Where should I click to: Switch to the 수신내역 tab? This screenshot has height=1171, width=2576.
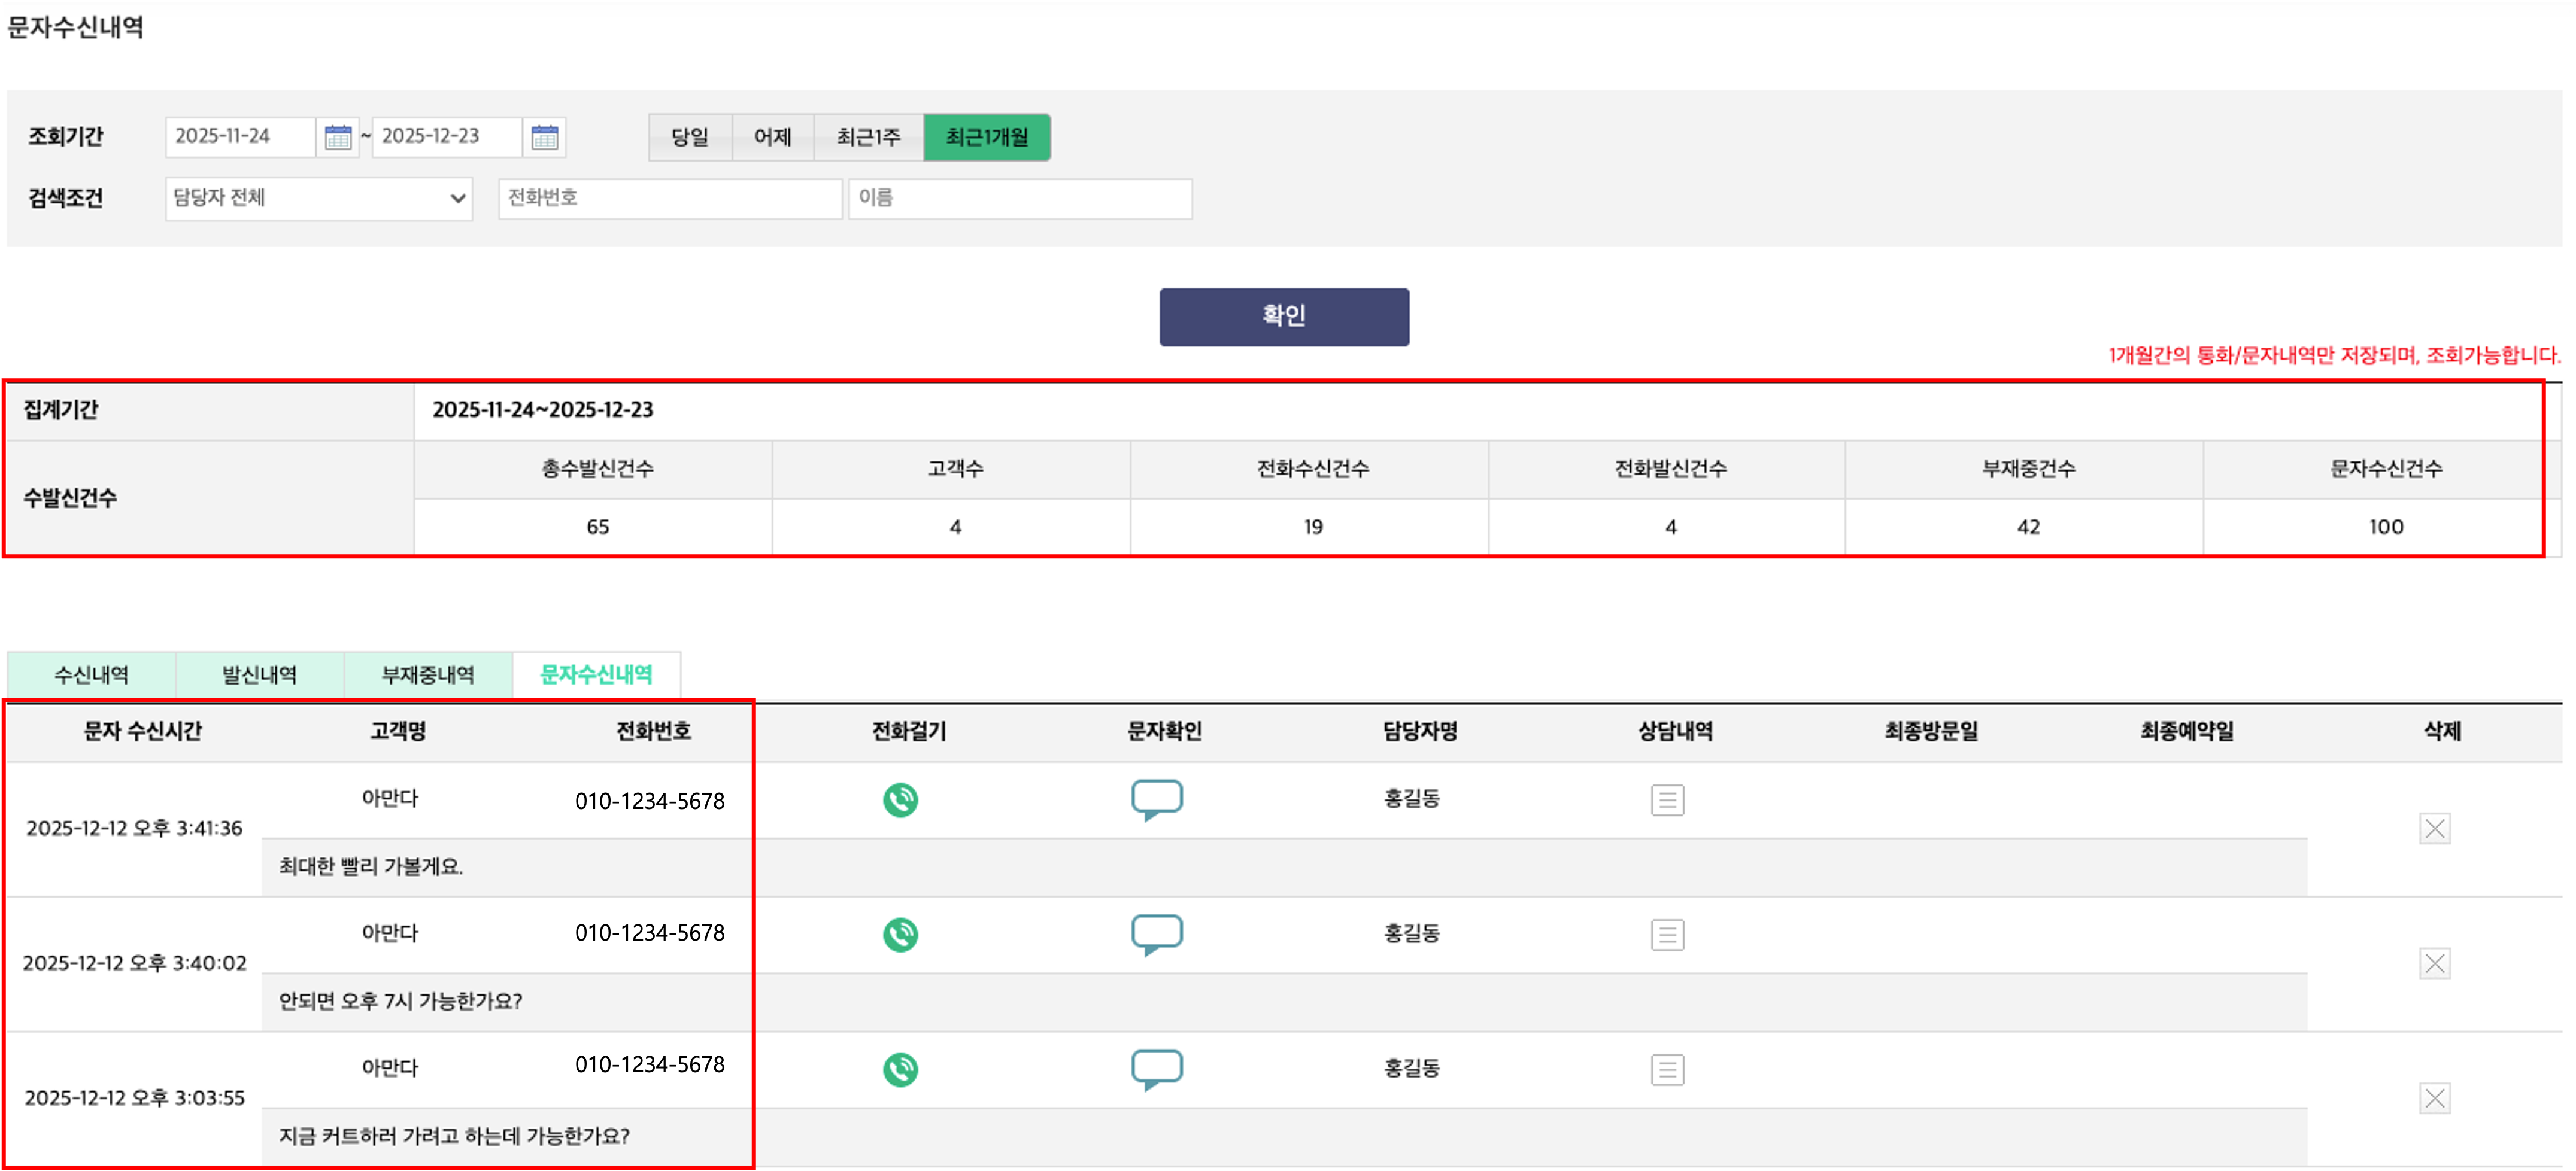[91, 674]
